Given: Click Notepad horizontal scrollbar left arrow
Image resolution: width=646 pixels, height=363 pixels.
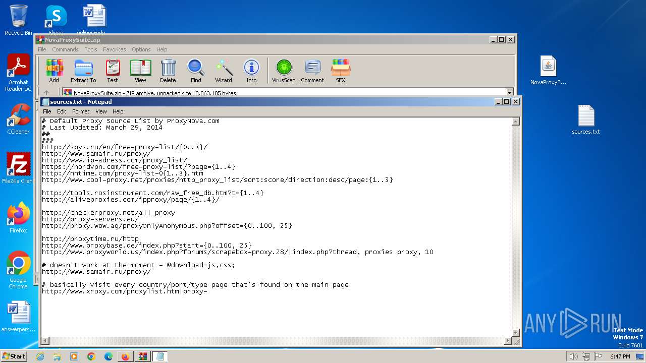Looking at the screenshot, I should 45,341.
